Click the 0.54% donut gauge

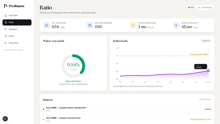click(73, 66)
